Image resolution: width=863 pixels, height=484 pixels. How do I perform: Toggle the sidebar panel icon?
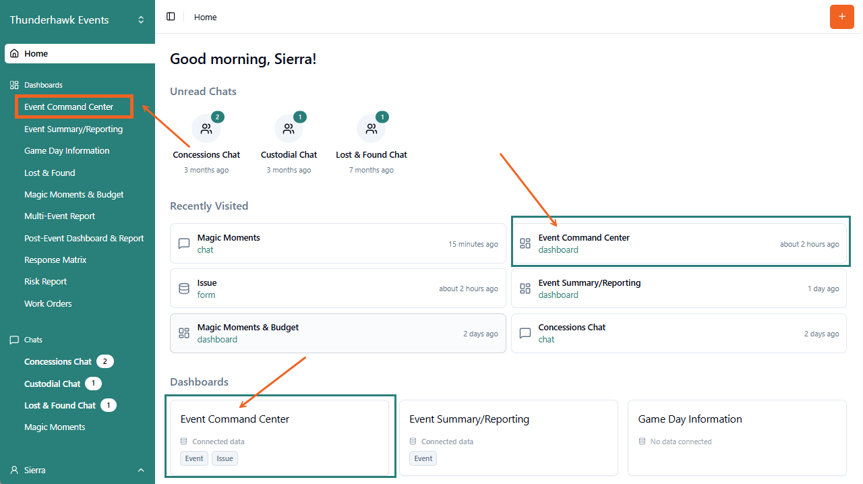[x=171, y=17]
